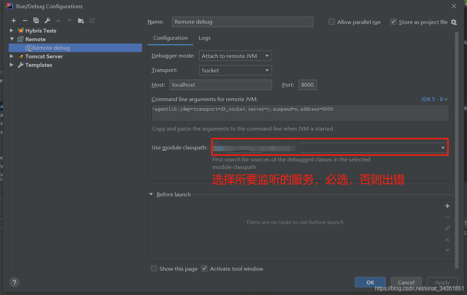Focus the Host input field
Image resolution: width=467 pixels, height=295 pixels.
point(221,85)
